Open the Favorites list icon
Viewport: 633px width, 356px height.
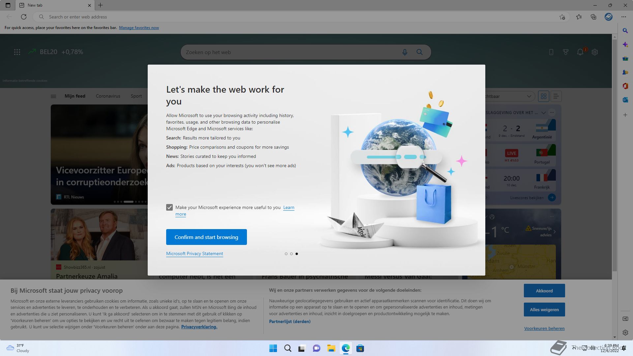tap(579, 17)
